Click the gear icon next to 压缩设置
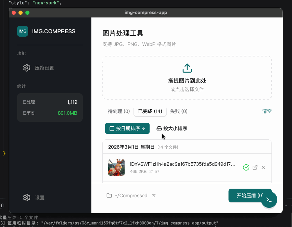This screenshot has height=227, width=292. 27,68
